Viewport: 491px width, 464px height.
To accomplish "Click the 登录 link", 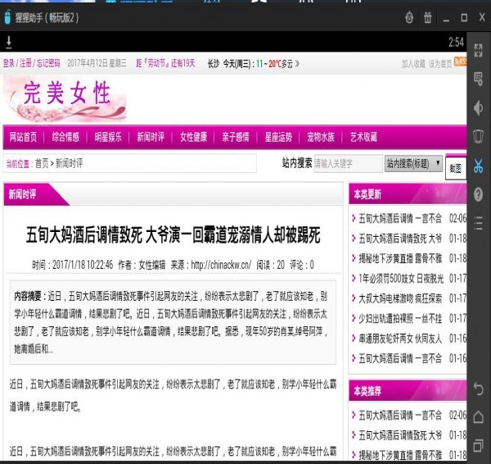I will [9, 63].
